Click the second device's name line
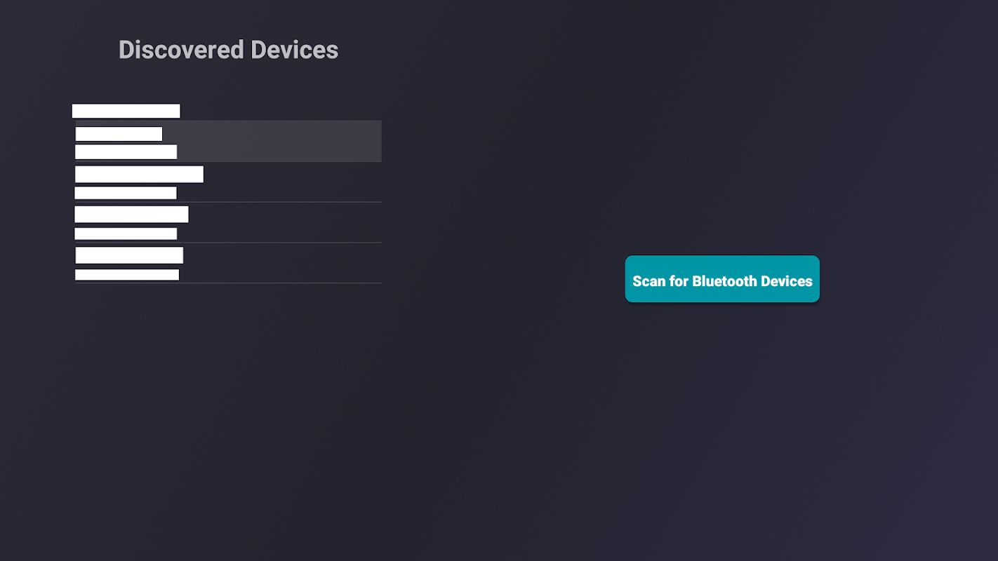The image size is (998, 561). (x=139, y=175)
